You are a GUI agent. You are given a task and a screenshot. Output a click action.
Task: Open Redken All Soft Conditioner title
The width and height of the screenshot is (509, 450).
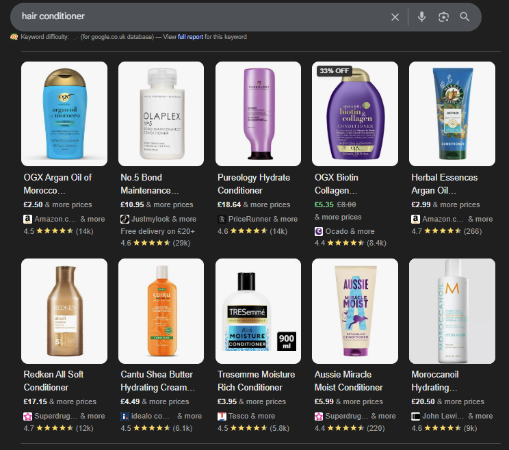point(53,381)
